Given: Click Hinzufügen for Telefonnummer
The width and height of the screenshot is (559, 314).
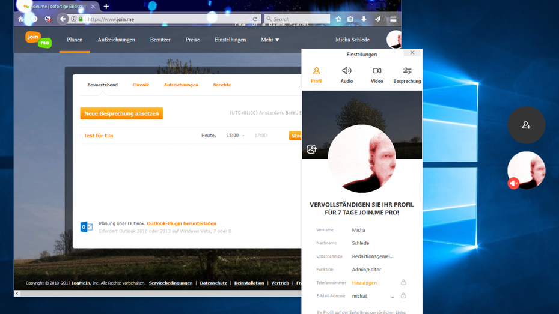Looking at the screenshot, I should (364, 283).
